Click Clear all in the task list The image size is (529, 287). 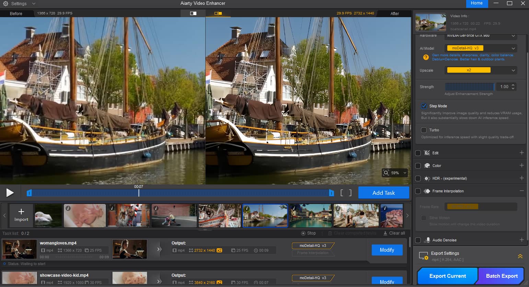pyautogui.click(x=394, y=233)
